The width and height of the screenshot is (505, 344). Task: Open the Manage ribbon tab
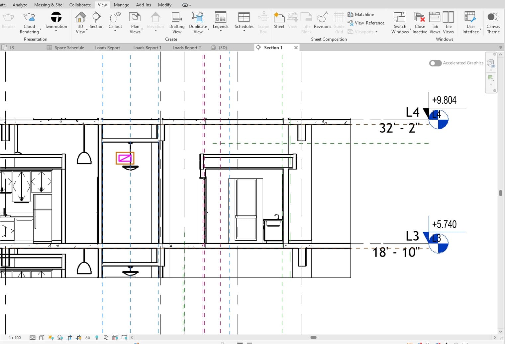(x=121, y=5)
